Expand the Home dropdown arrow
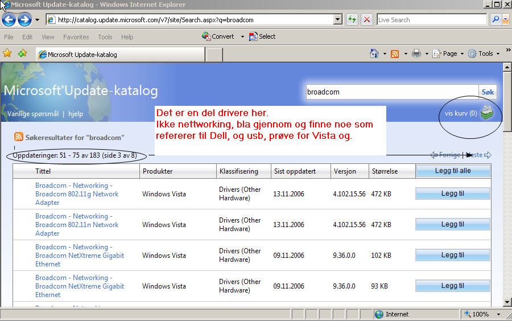The image size is (512, 321). (x=385, y=53)
